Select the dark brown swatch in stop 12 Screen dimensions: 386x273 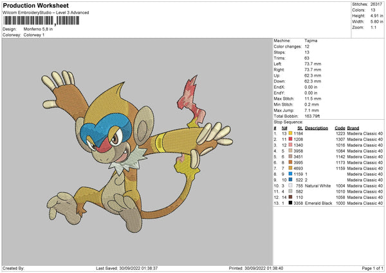pos(291,197)
